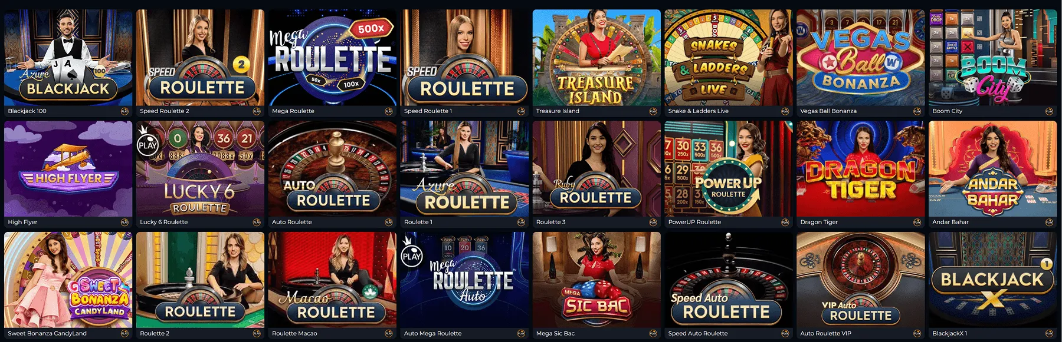The image size is (1062, 342).
Task: Click the provider badge icon beside Mega Roulette
Action: coord(389,111)
